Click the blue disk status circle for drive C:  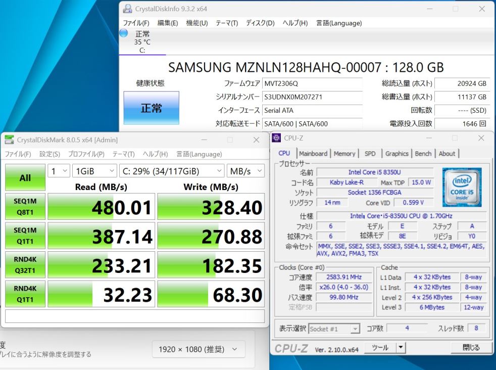tap(124, 33)
